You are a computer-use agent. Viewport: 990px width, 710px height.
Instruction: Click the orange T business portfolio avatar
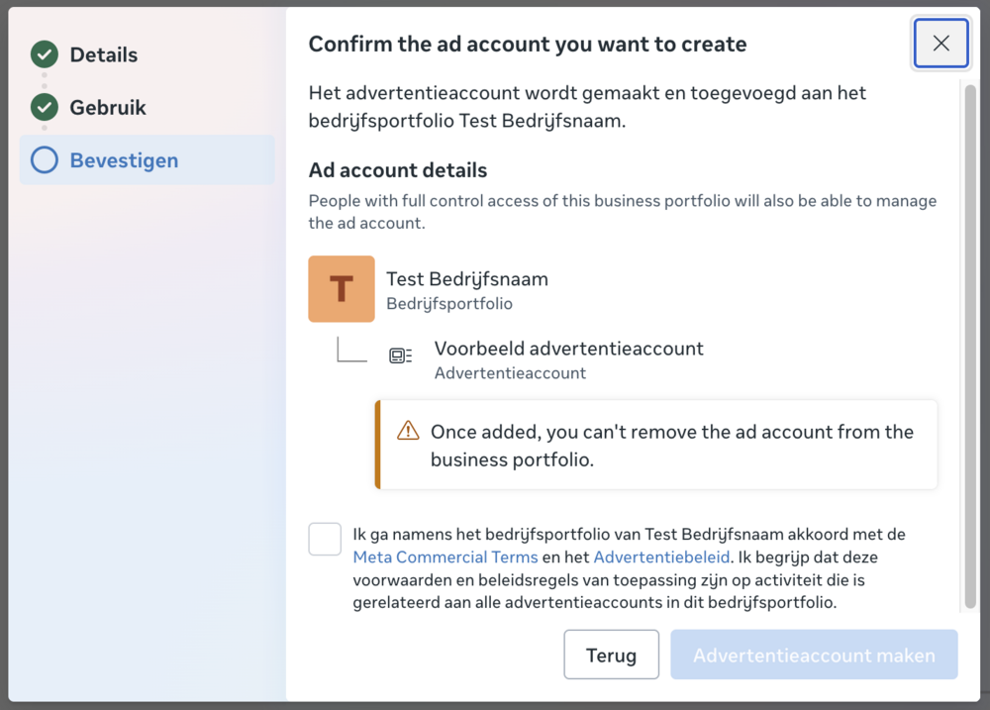[342, 289]
